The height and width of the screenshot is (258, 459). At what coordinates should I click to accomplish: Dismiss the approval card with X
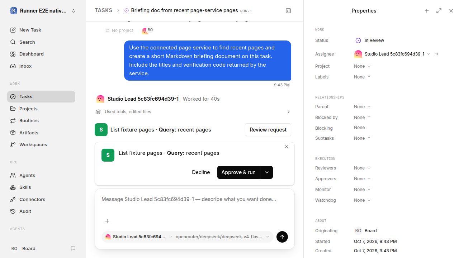287,147
